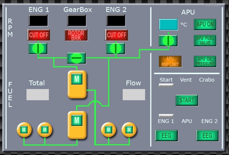Click the APU fuel line valve icon
Viewport: 229px width, 155px height.
coord(168,41)
